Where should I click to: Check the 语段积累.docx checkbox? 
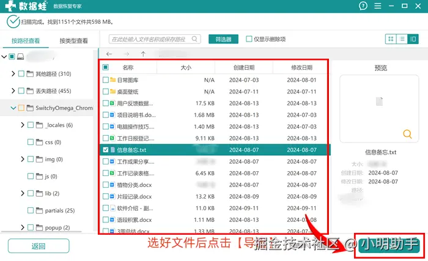click(x=106, y=220)
